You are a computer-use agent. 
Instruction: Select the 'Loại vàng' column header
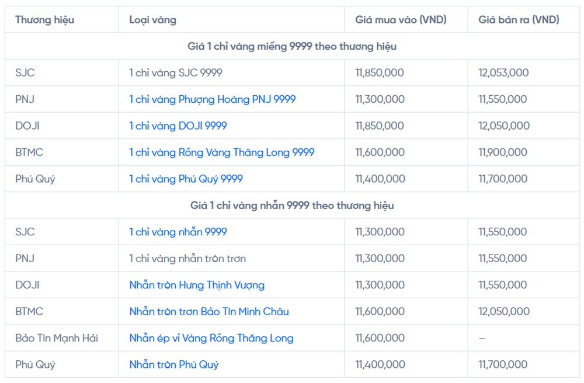(x=152, y=20)
